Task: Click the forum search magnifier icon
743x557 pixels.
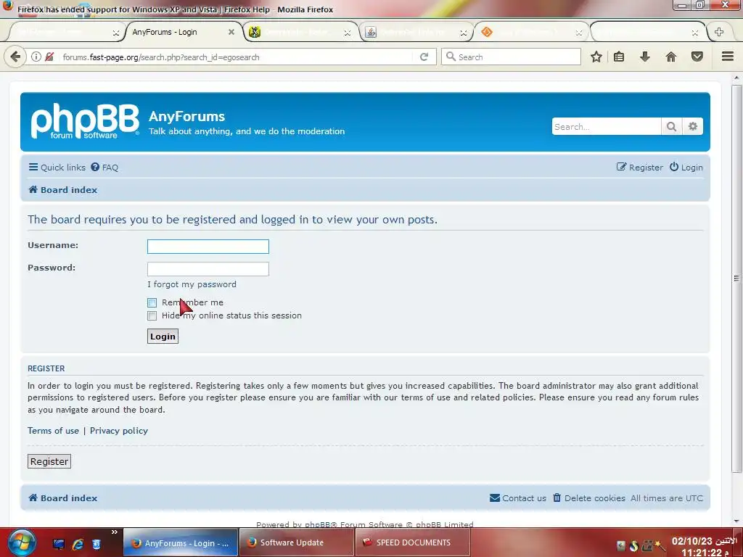Action: point(671,126)
